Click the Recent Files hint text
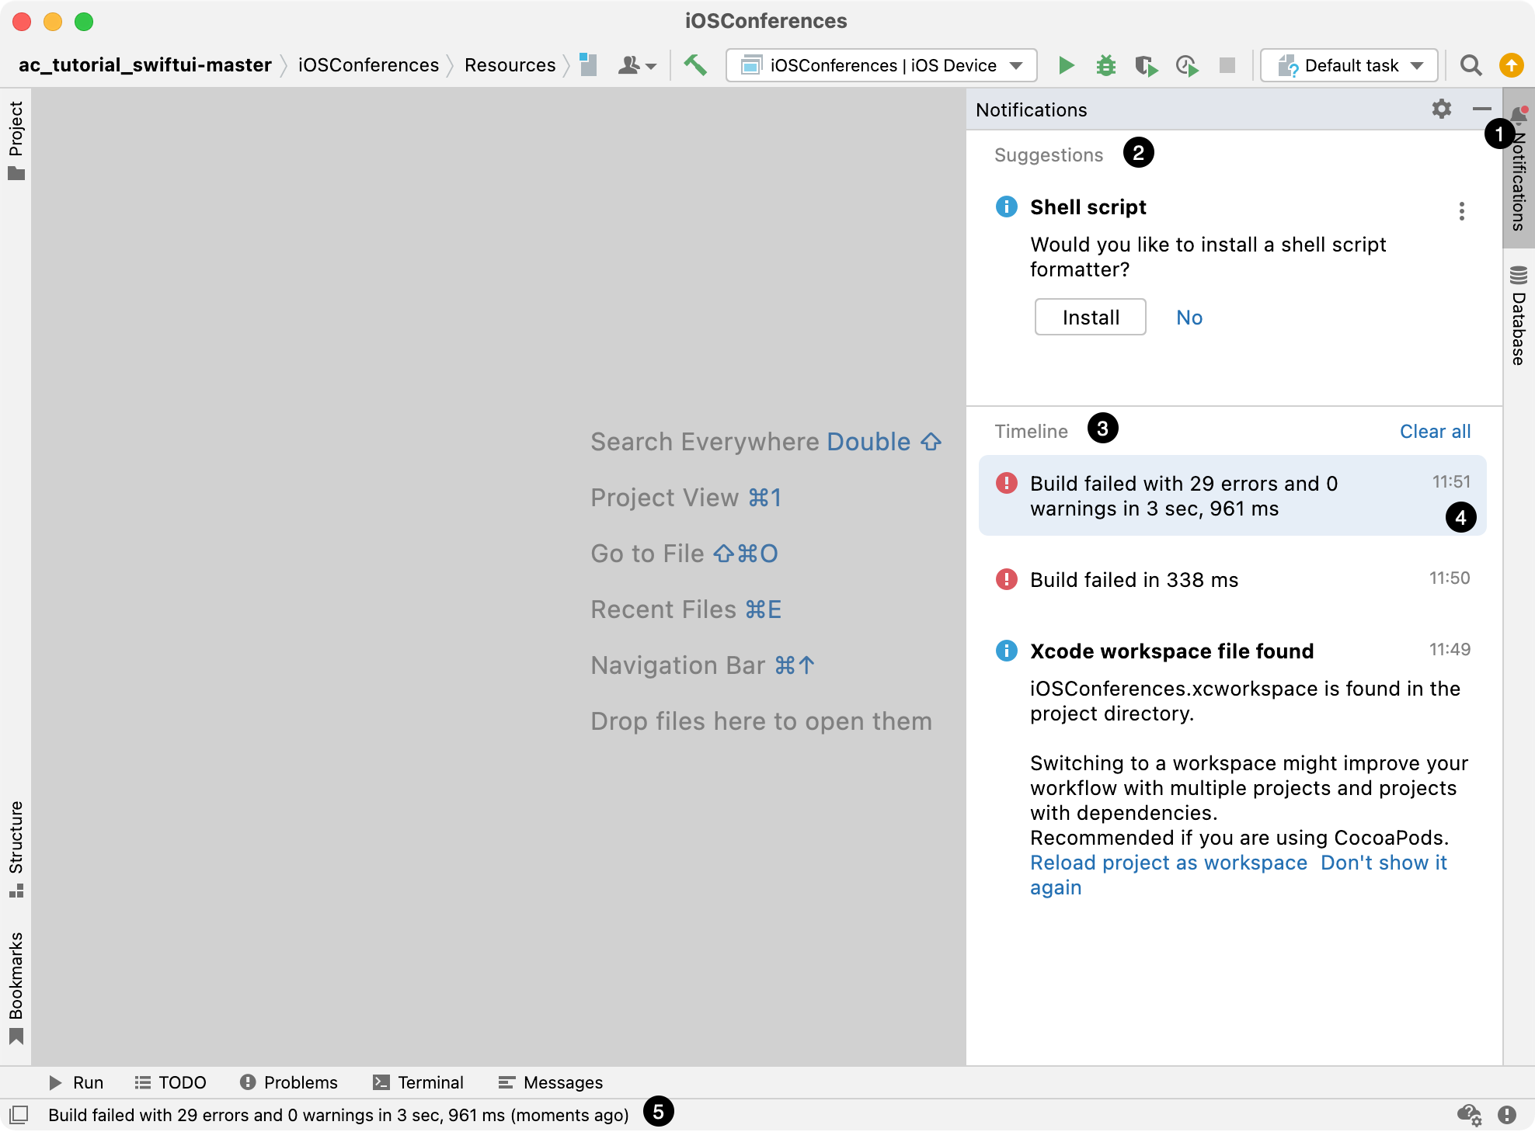This screenshot has width=1535, height=1132. click(x=686, y=609)
